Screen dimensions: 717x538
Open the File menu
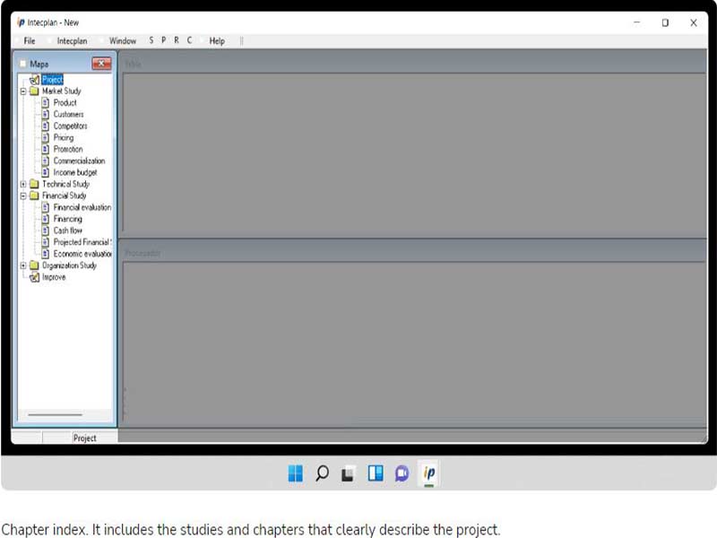(30, 40)
